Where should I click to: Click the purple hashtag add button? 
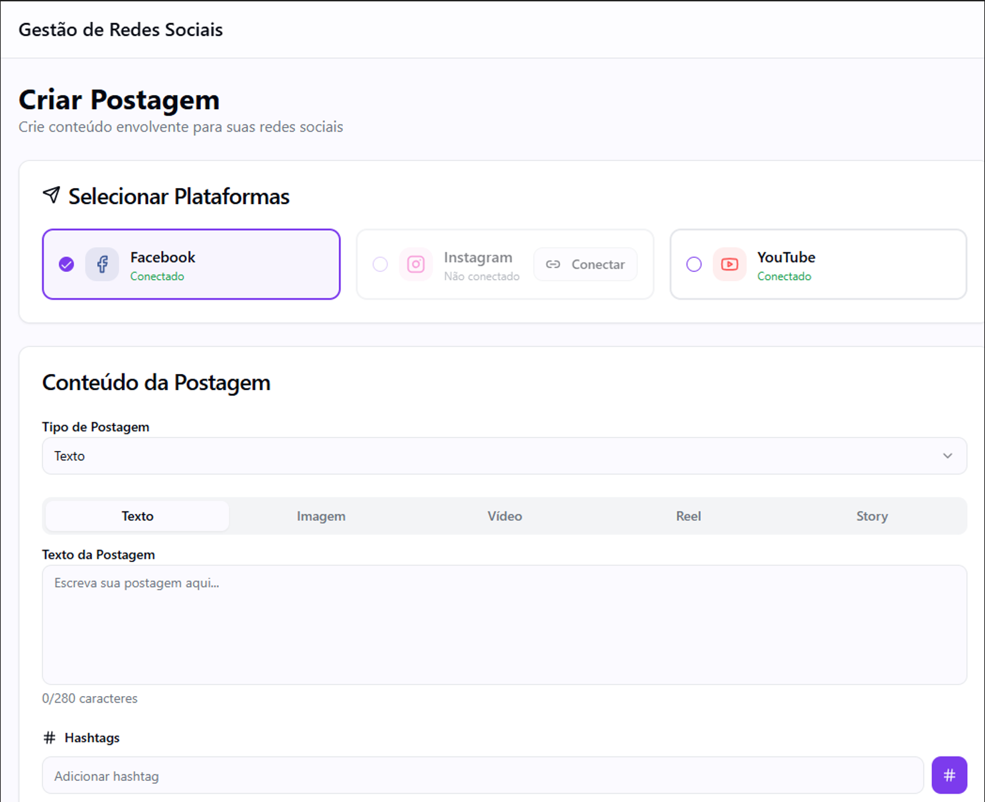click(949, 775)
